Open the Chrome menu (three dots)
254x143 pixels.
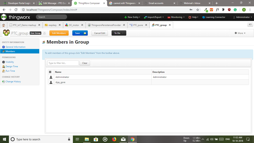pos(250,10)
